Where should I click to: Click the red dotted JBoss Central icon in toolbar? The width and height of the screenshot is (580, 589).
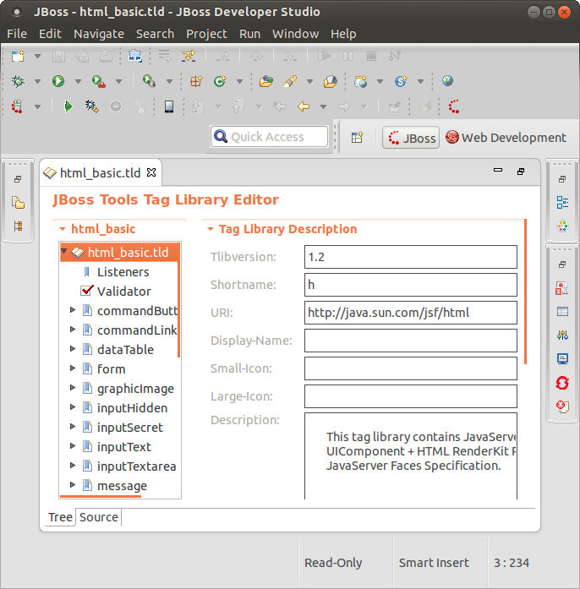pos(454,106)
